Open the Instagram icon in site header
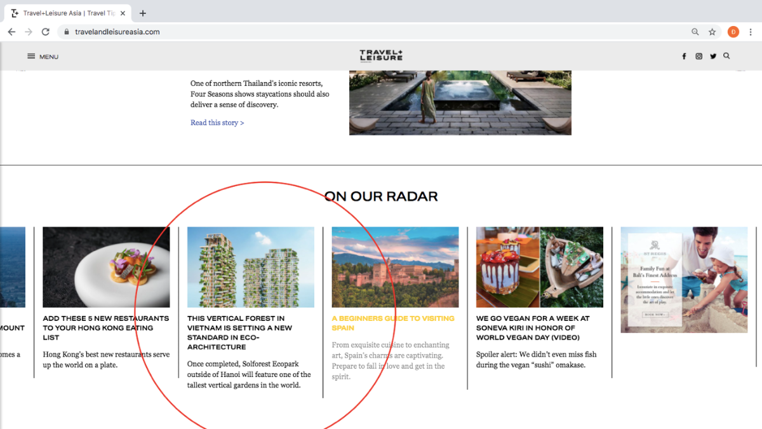762x429 pixels. tap(698, 56)
